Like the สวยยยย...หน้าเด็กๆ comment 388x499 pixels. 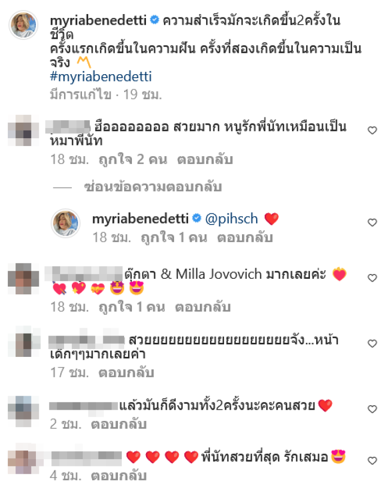pos(372,343)
